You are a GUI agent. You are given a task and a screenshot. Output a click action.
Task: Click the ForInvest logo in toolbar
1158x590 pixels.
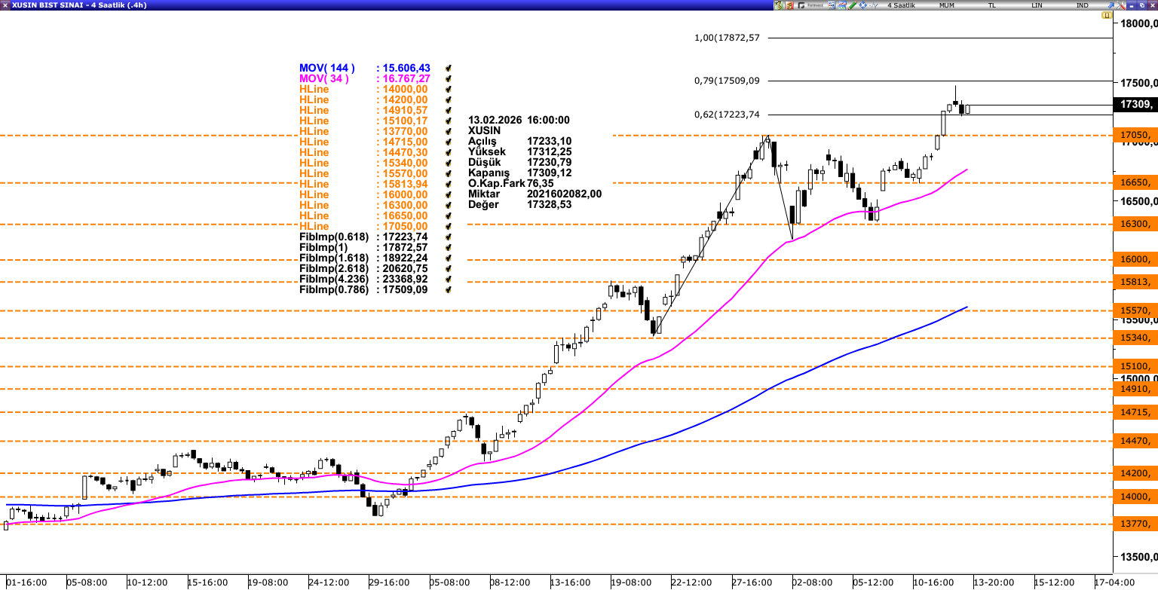810,5
